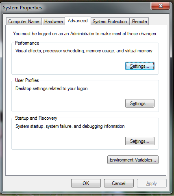Click the Startup and Recovery group label

pos(36,118)
